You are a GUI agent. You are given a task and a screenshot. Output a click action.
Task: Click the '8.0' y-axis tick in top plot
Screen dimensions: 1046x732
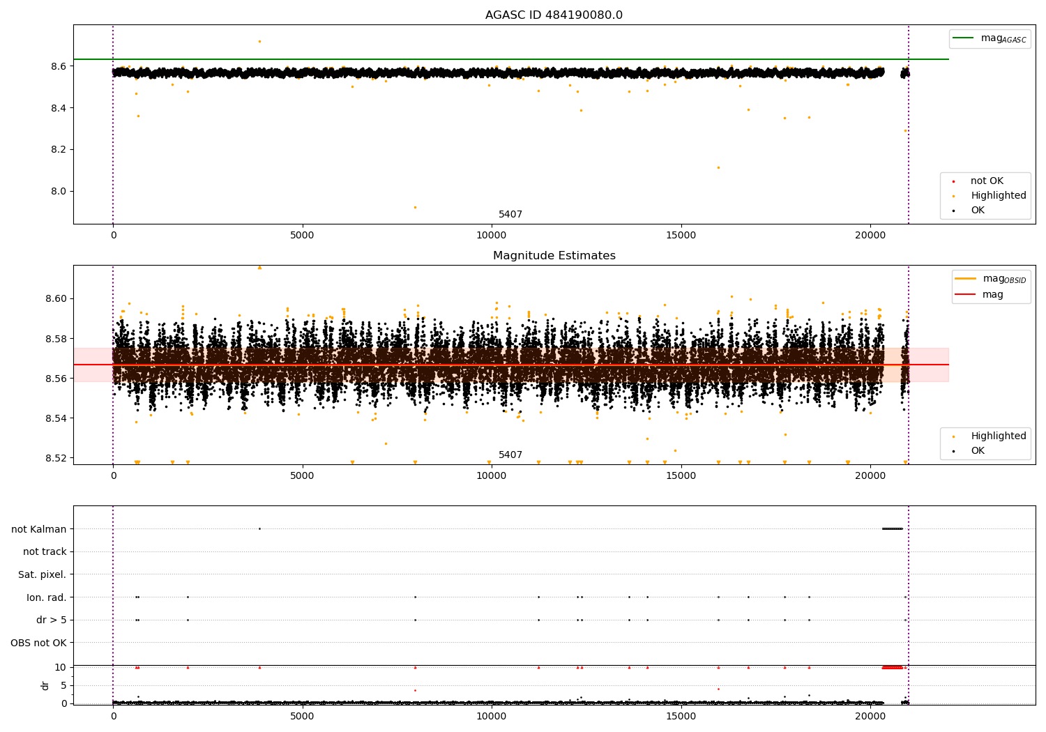pos(59,192)
